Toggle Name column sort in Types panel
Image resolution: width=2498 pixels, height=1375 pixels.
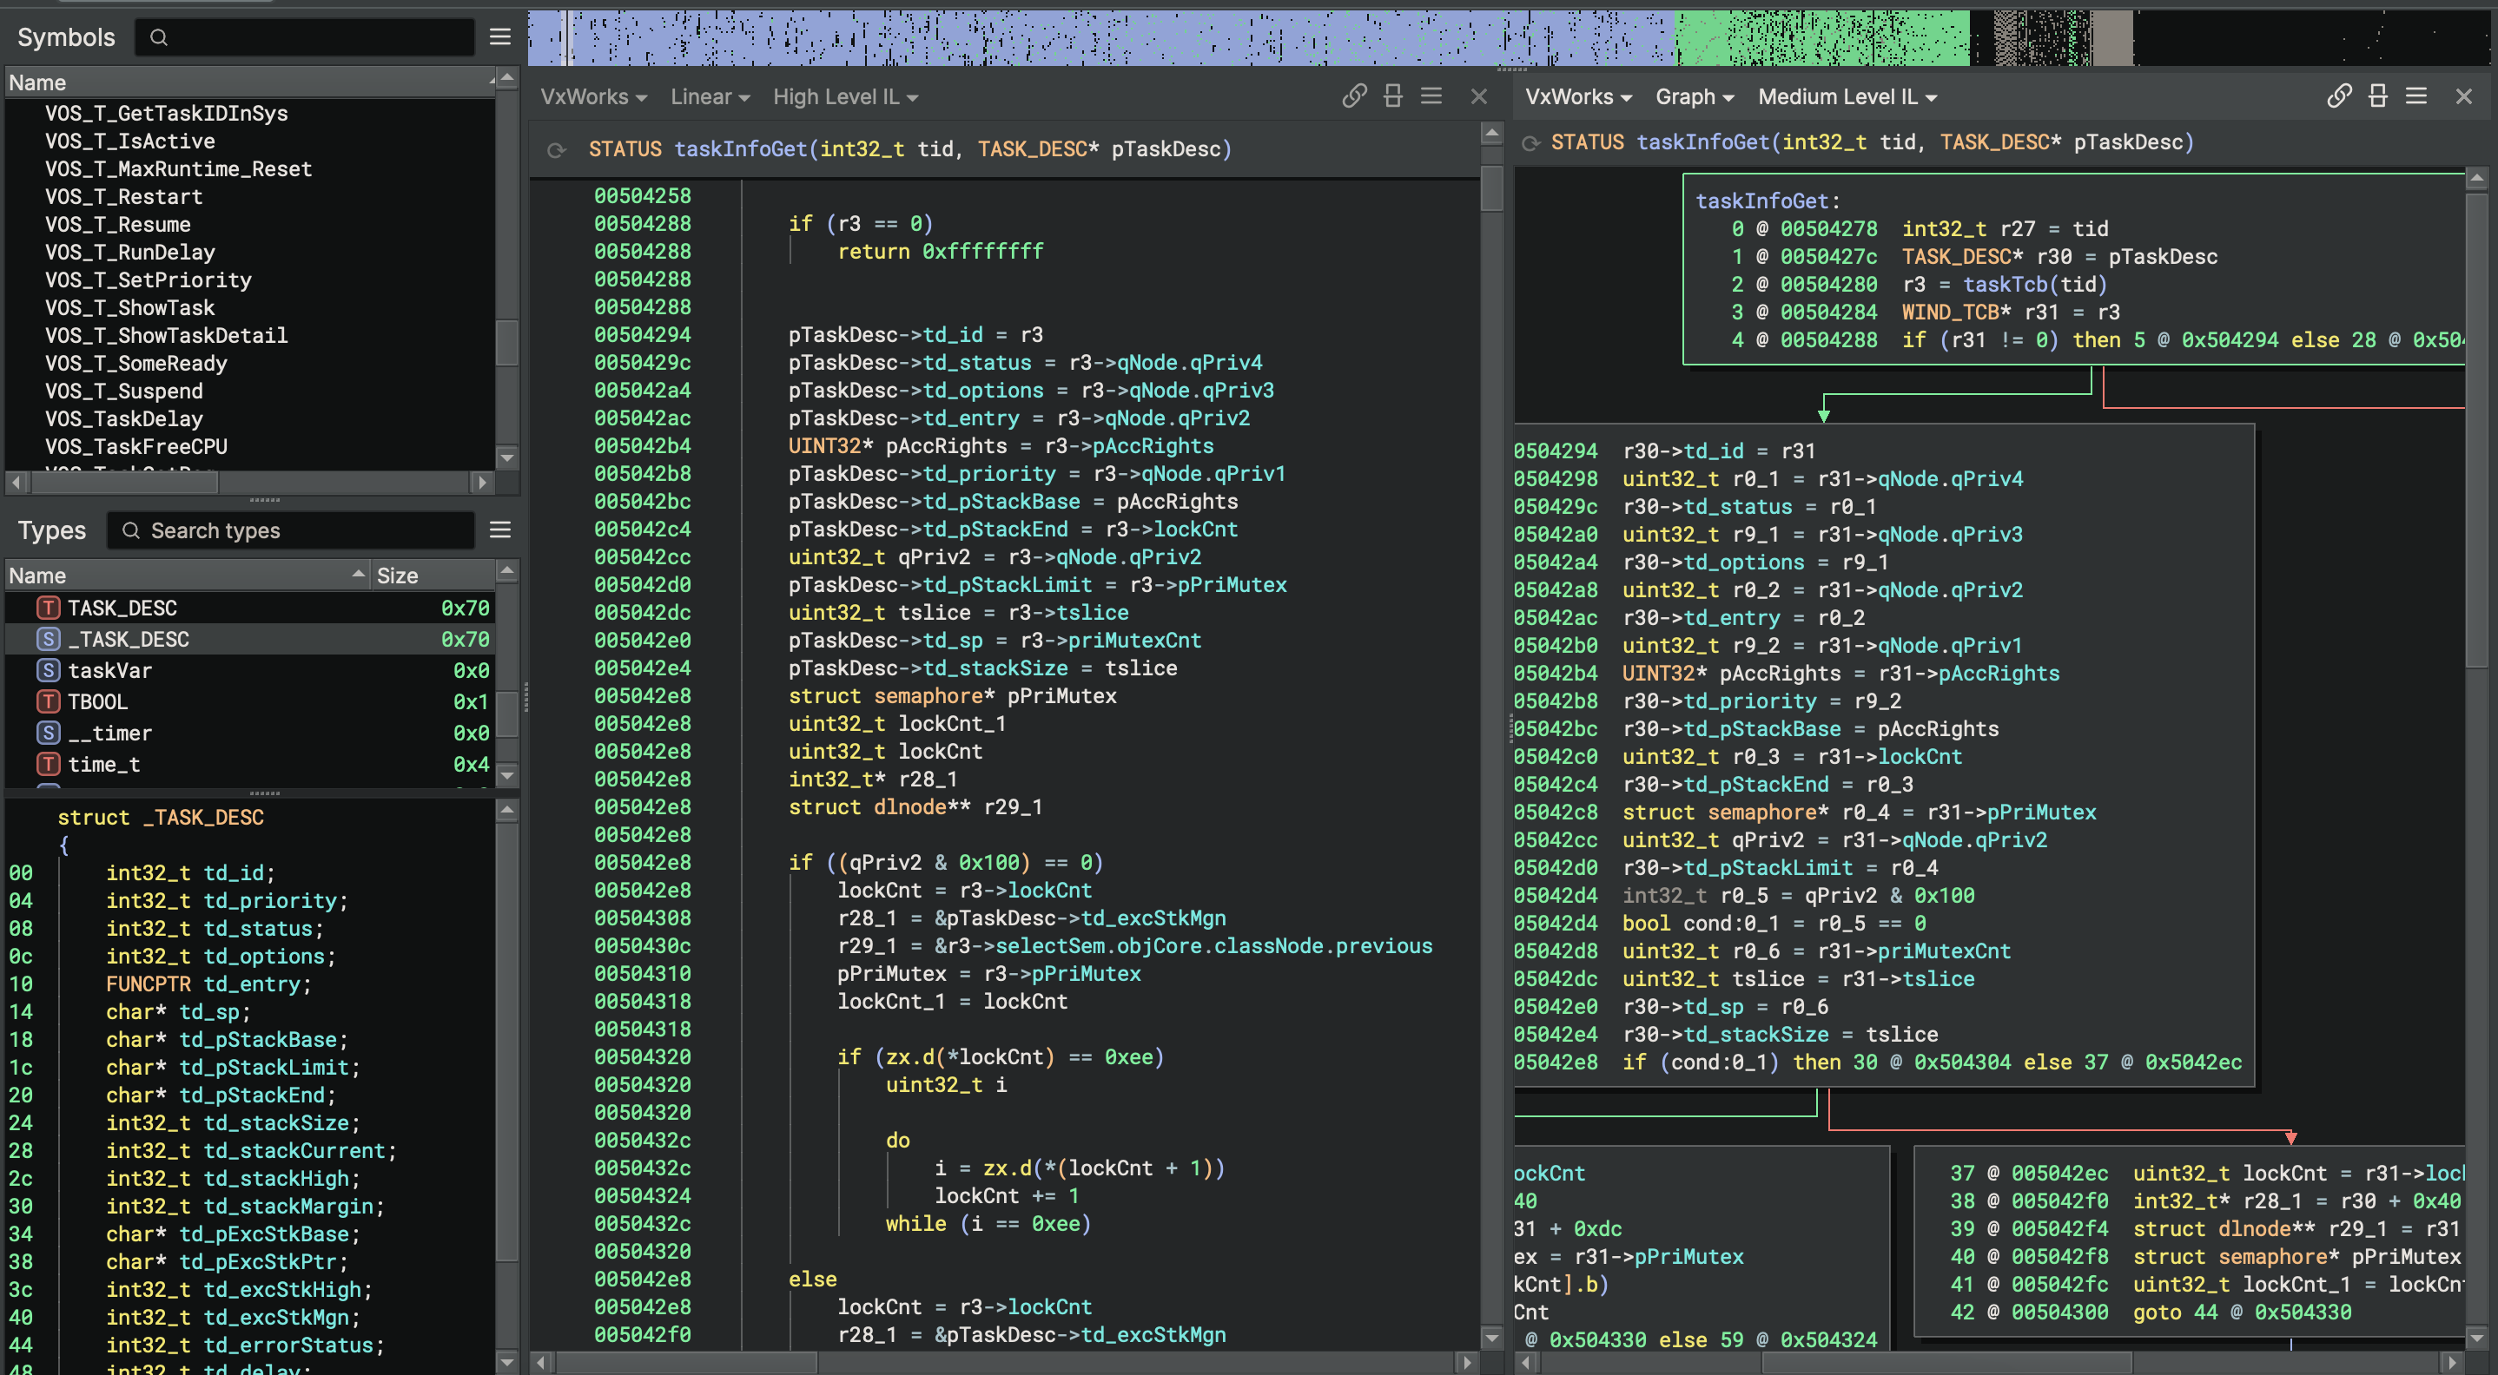[184, 574]
